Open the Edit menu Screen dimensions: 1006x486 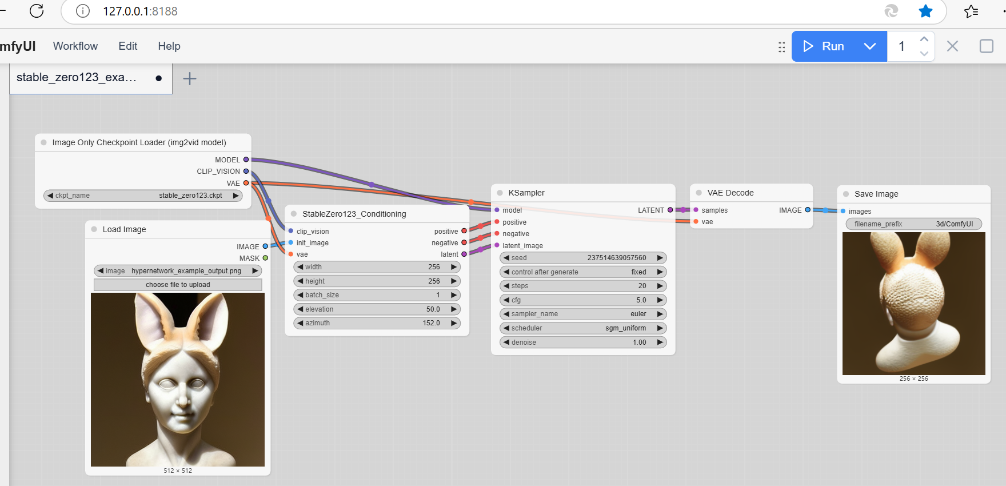[x=128, y=46]
